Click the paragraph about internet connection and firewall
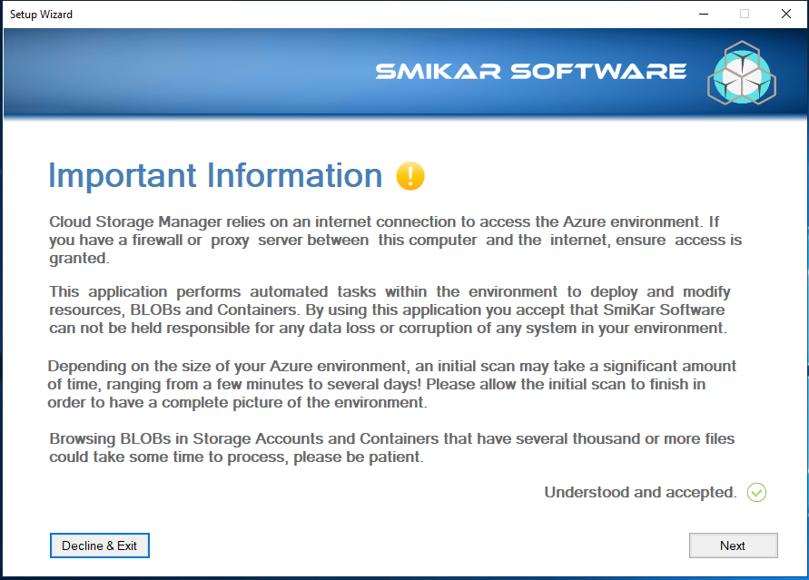Image resolution: width=809 pixels, height=580 pixels. (x=395, y=241)
